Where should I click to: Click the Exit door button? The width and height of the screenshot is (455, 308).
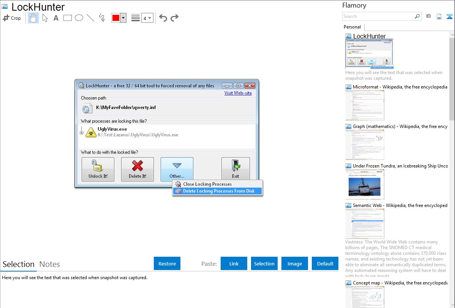235,169
